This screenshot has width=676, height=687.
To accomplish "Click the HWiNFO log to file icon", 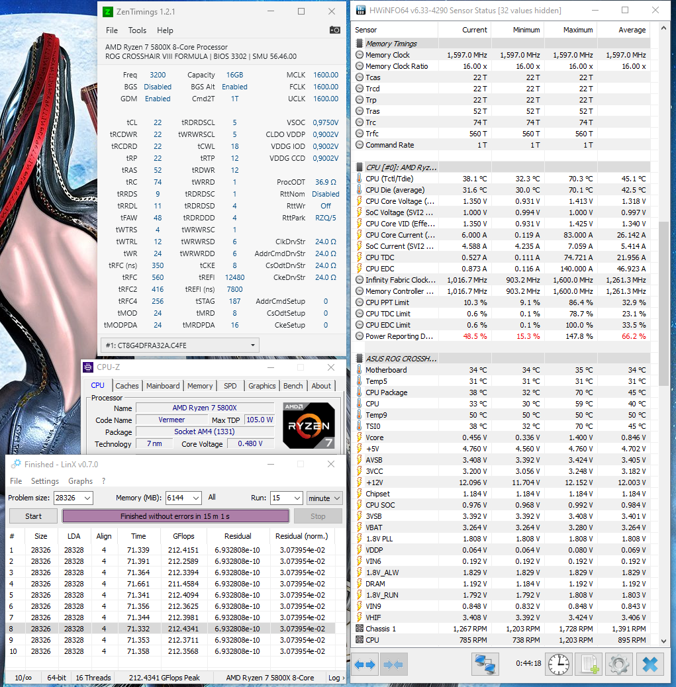I will coord(589,664).
